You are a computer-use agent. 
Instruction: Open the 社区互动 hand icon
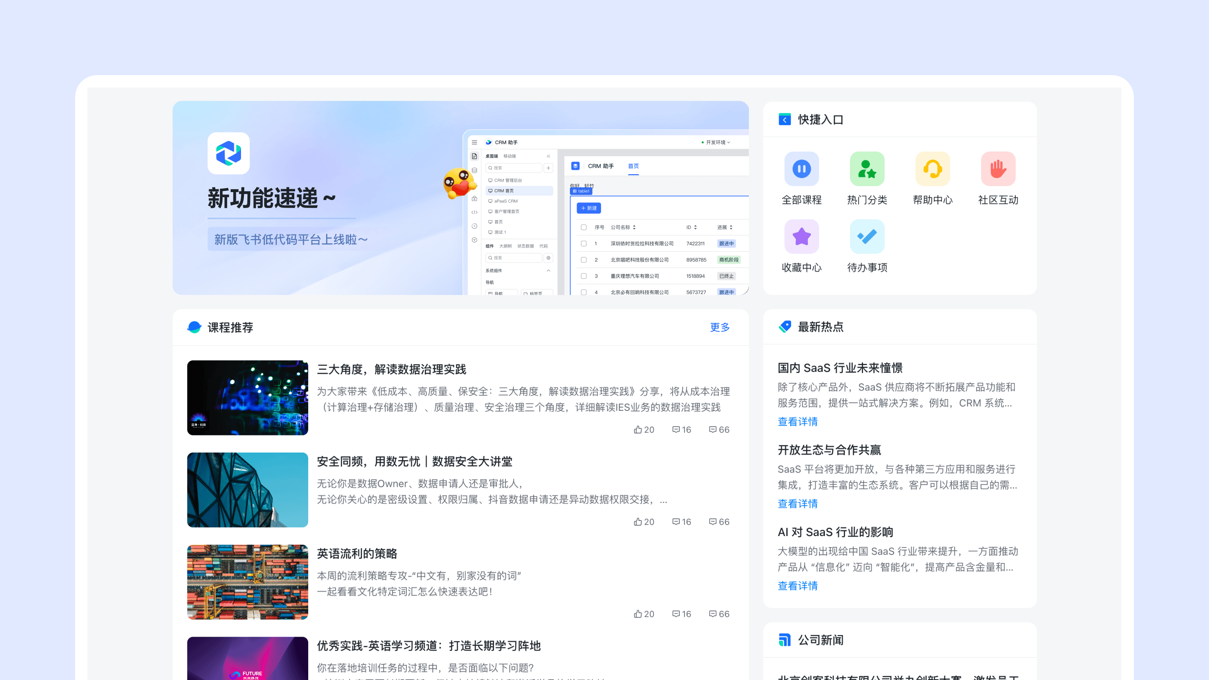(x=998, y=169)
